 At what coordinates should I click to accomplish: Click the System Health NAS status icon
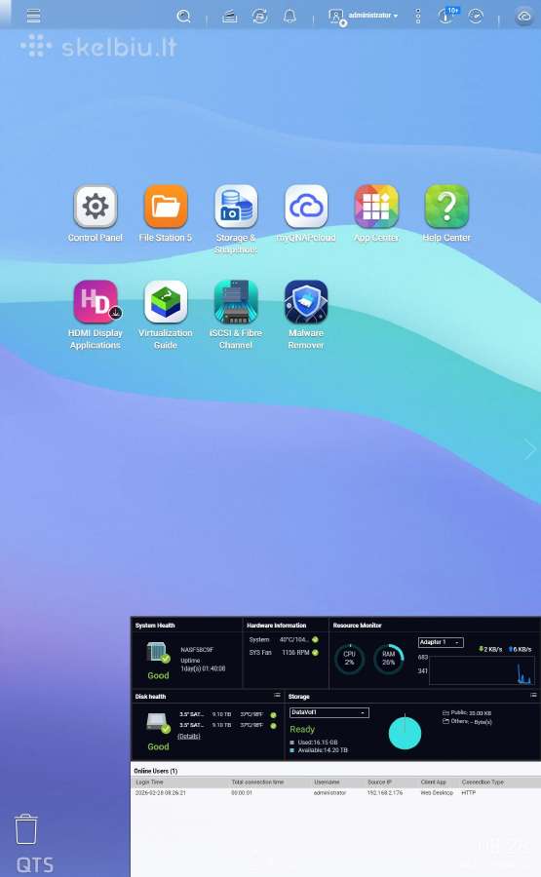click(158, 653)
